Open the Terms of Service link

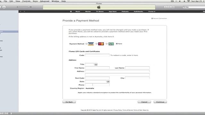pos(128,110)
